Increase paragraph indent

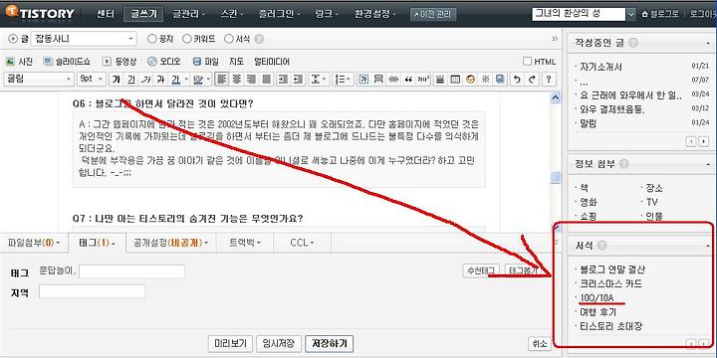[283, 79]
